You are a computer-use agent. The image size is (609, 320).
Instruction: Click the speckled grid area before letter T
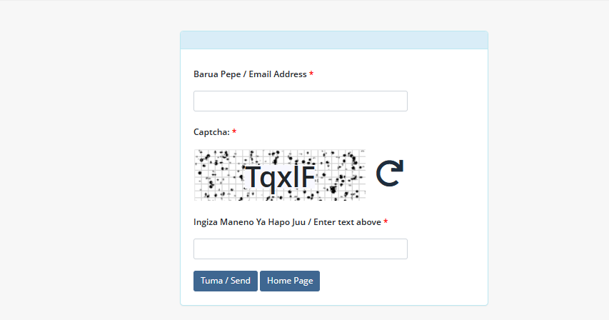coord(218,175)
